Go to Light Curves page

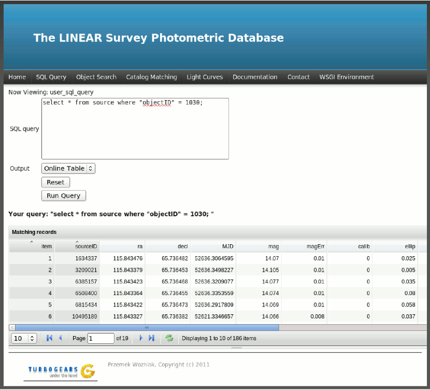[x=205, y=77]
